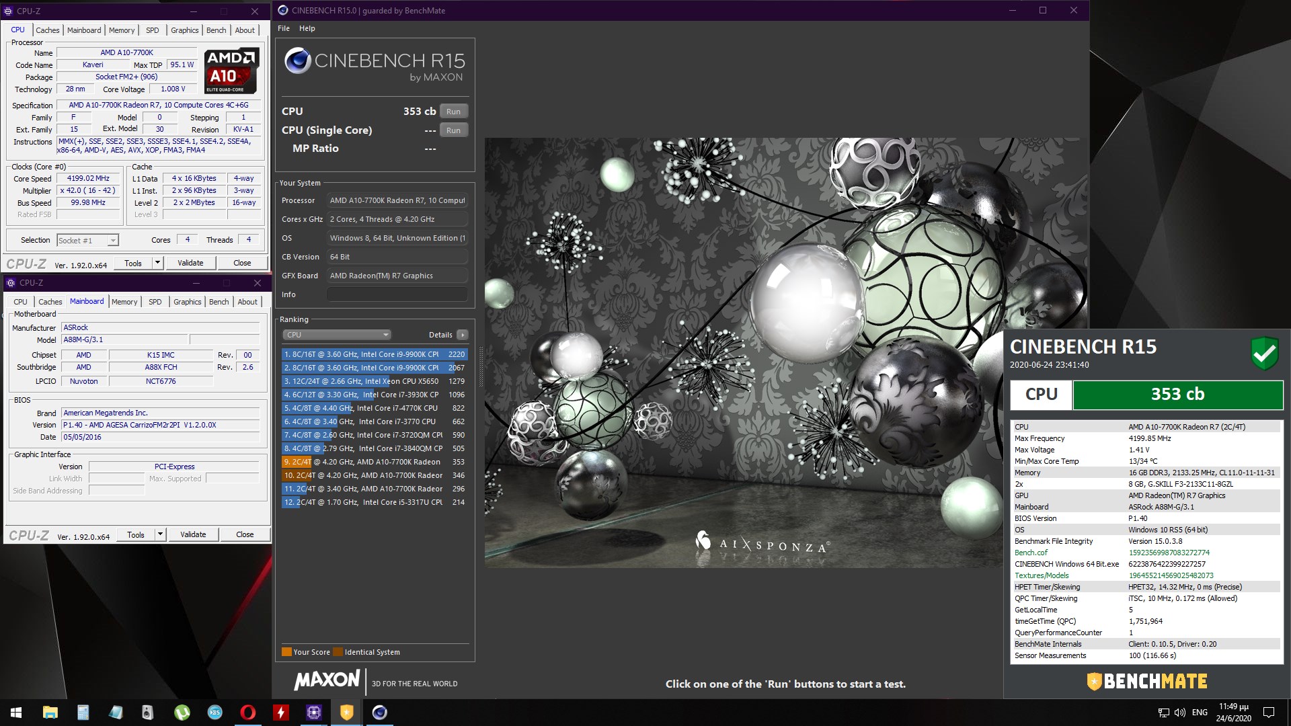1291x726 pixels.
Task: Click the Cinebench window title icon
Action: (283, 10)
